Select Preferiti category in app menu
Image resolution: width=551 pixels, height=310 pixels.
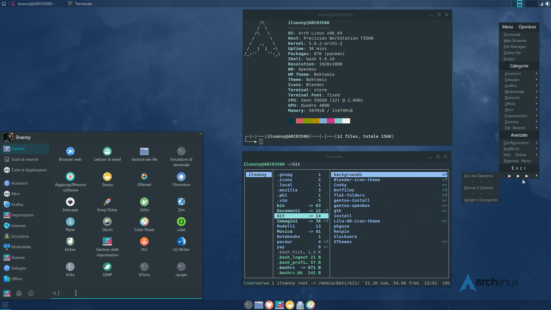coord(18,149)
